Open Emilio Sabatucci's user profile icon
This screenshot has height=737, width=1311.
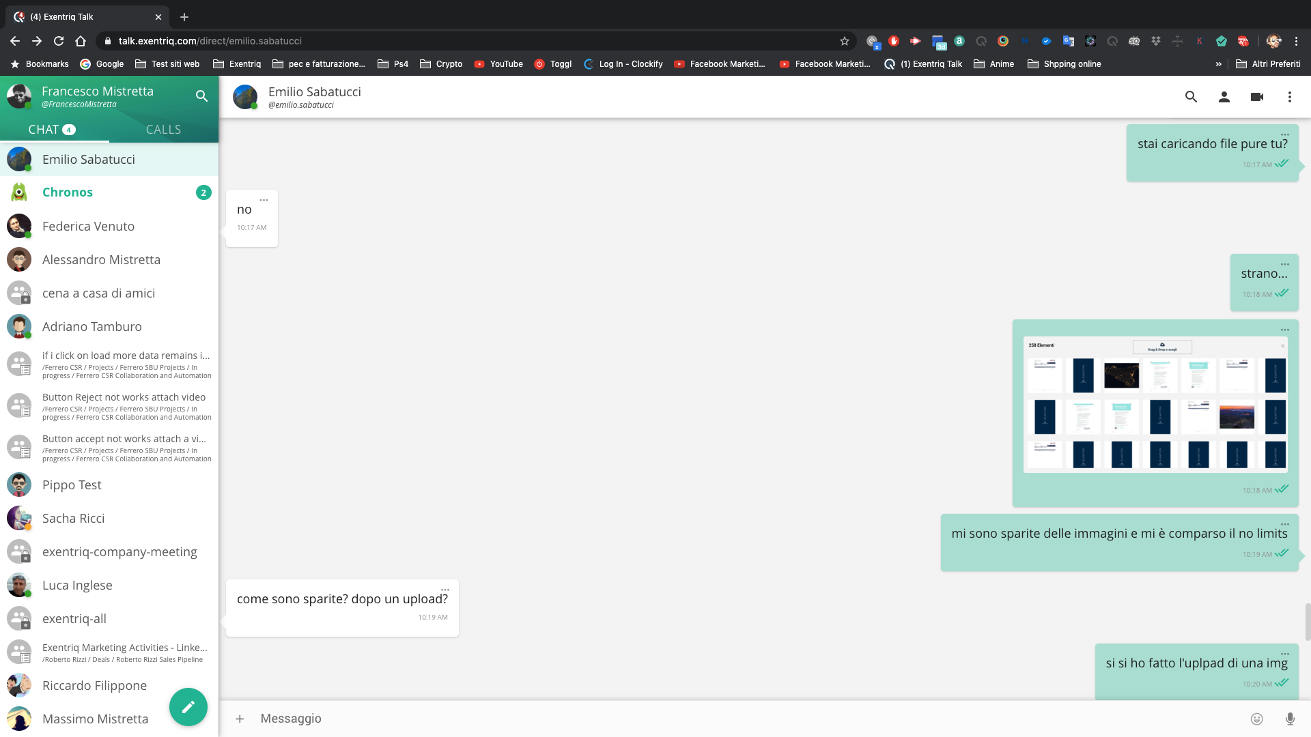pyautogui.click(x=1224, y=97)
